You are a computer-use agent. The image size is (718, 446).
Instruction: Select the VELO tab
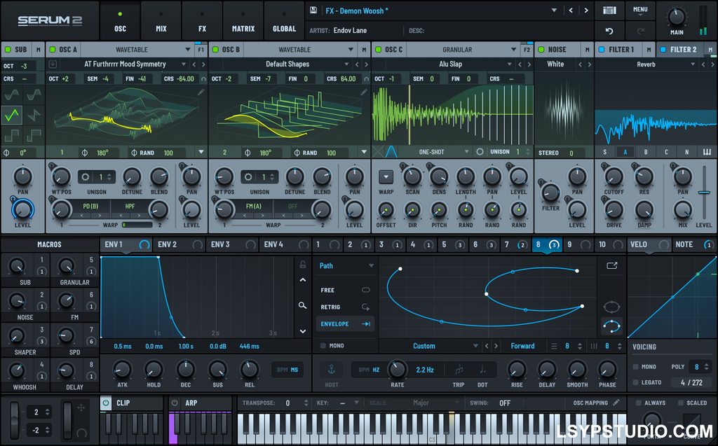click(x=649, y=245)
